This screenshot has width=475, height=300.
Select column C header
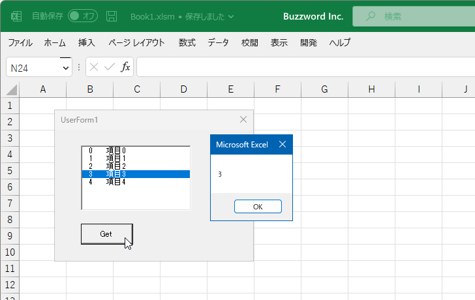(137, 89)
